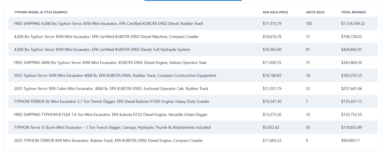The width and height of the screenshot is (392, 153).
Task: Open the TYPHON TERROR X2 2.7 Ton title
Action: point(111,102)
